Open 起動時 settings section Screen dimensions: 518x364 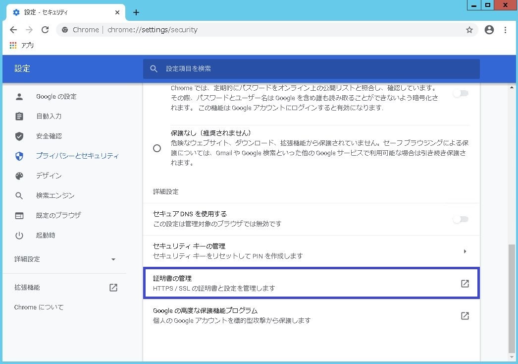[46, 235]
